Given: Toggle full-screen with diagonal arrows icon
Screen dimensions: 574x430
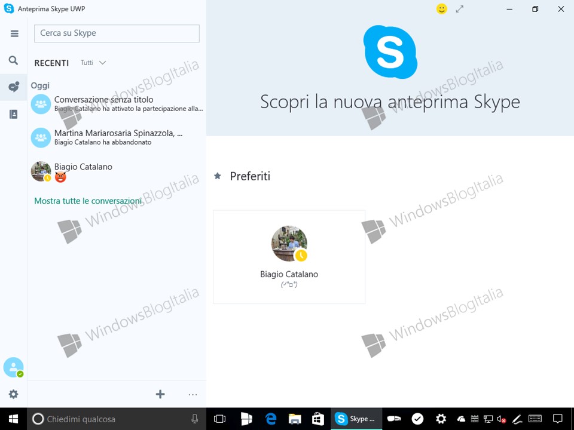Looking at the screenshot, I should click(x=460, y=9).
